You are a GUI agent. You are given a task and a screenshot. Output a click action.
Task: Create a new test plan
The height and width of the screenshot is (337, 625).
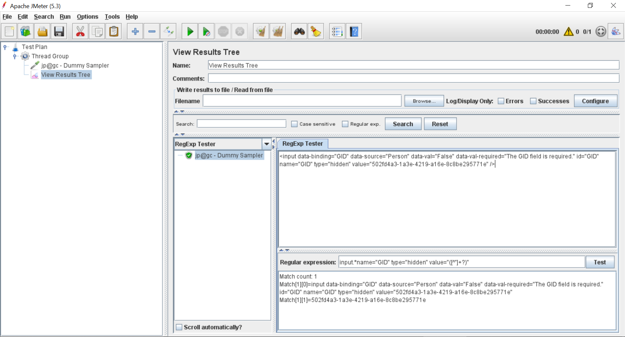click(9, 32)
